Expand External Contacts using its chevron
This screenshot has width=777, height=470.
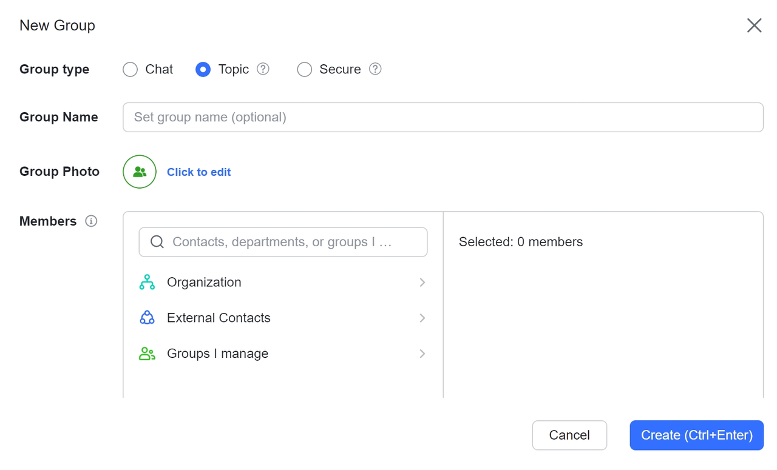(x=422, y=318)
